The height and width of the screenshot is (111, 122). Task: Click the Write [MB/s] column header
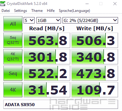coord(95,28)
